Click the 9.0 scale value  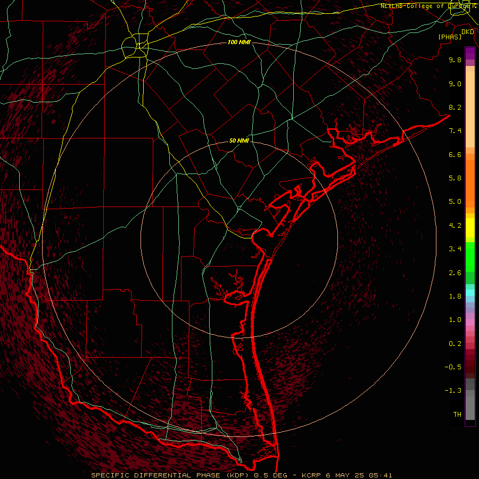click(455, 84)
